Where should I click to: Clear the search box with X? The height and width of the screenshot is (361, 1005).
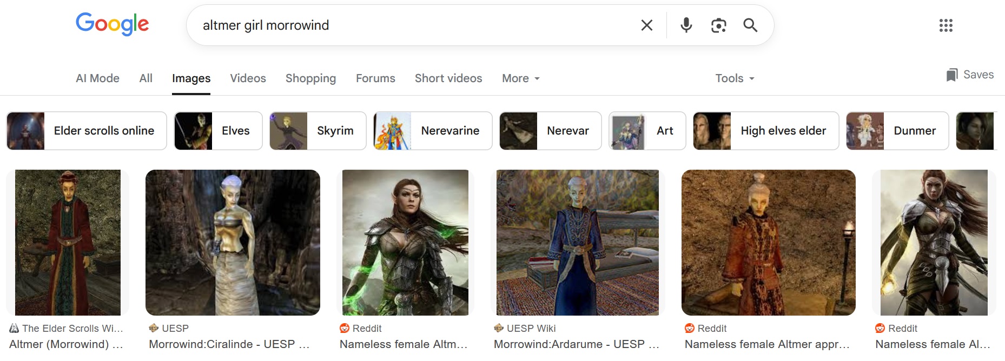click(646, 25)
